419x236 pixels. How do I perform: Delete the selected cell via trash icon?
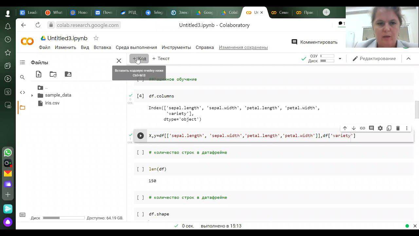(x=398, y=128)
